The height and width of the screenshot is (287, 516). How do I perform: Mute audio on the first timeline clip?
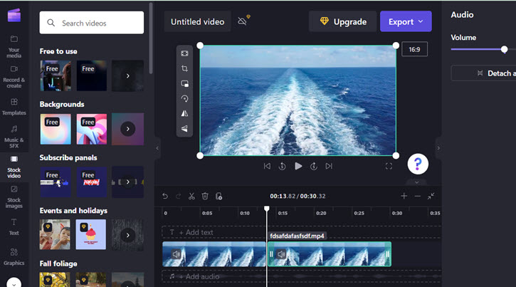tap(176, 254)
